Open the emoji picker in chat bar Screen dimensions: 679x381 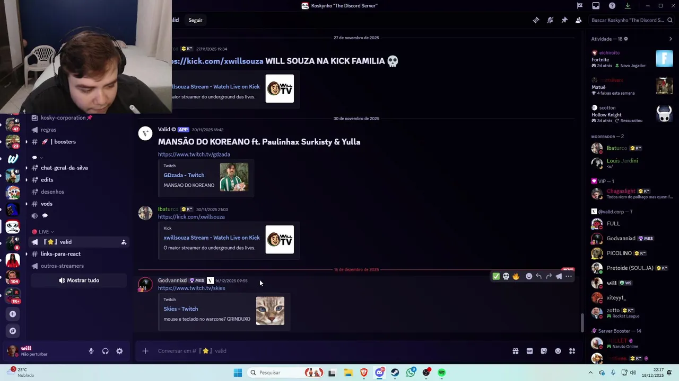[x=558, y=351]
